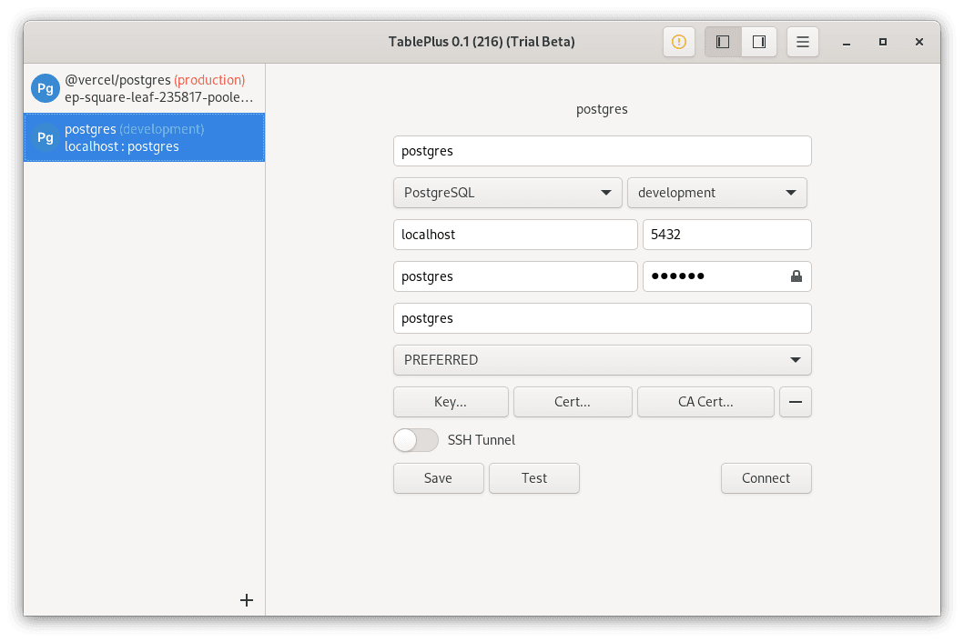
Task: Click the Connect button
Action: (766, 478)
